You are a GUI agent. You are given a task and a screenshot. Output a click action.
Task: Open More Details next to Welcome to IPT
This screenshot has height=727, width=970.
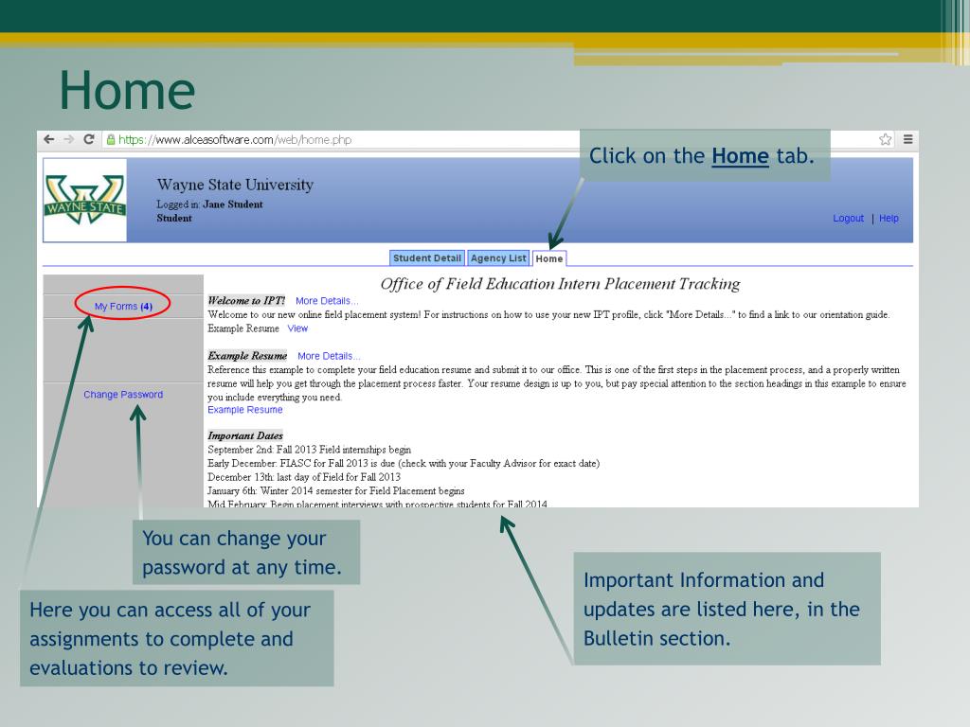tap(327, 301)
